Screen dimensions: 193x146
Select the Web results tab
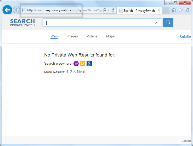pyautogui.click(x=54, y=36)
